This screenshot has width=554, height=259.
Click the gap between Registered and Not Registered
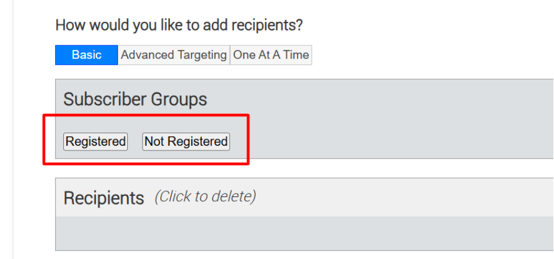click(x=135, y=142)
